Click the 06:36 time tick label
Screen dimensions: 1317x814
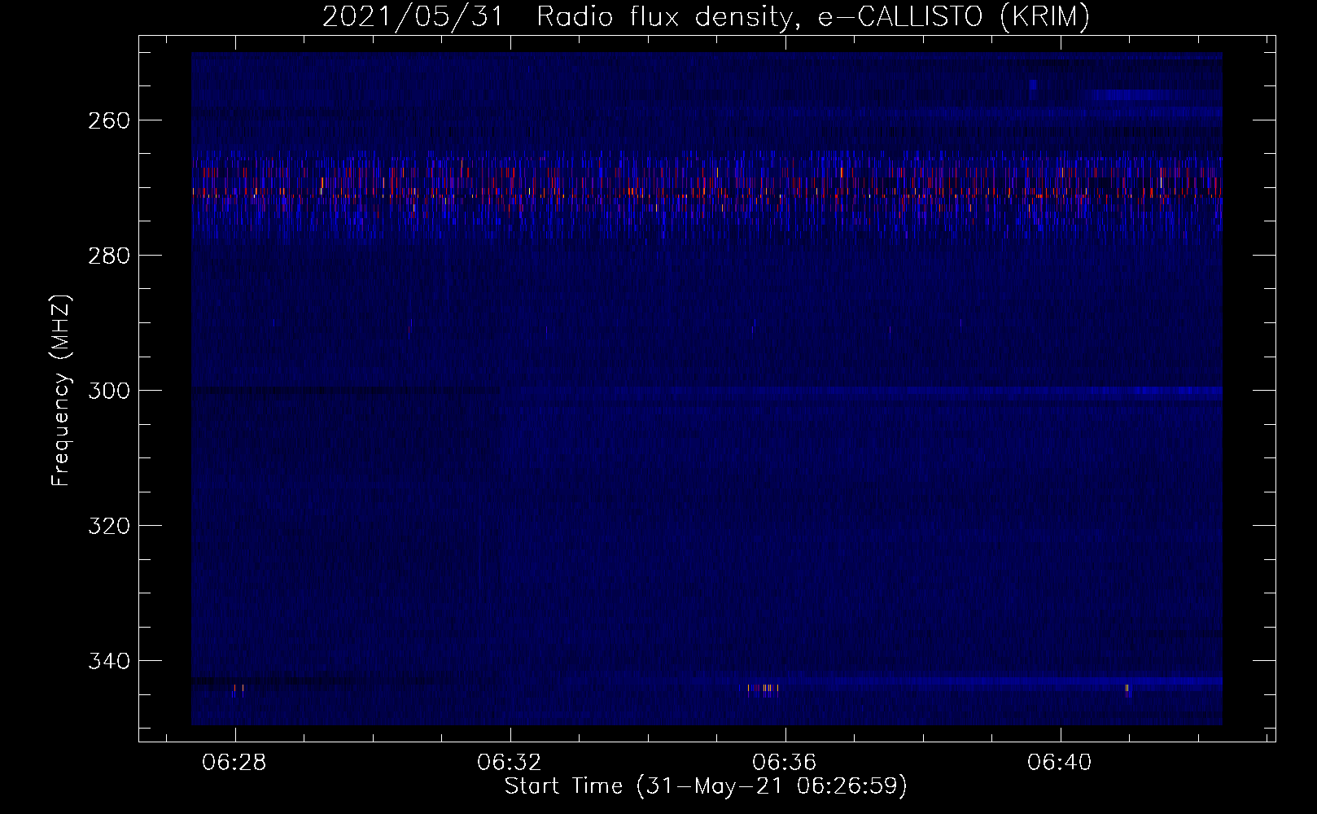[785, 763]
